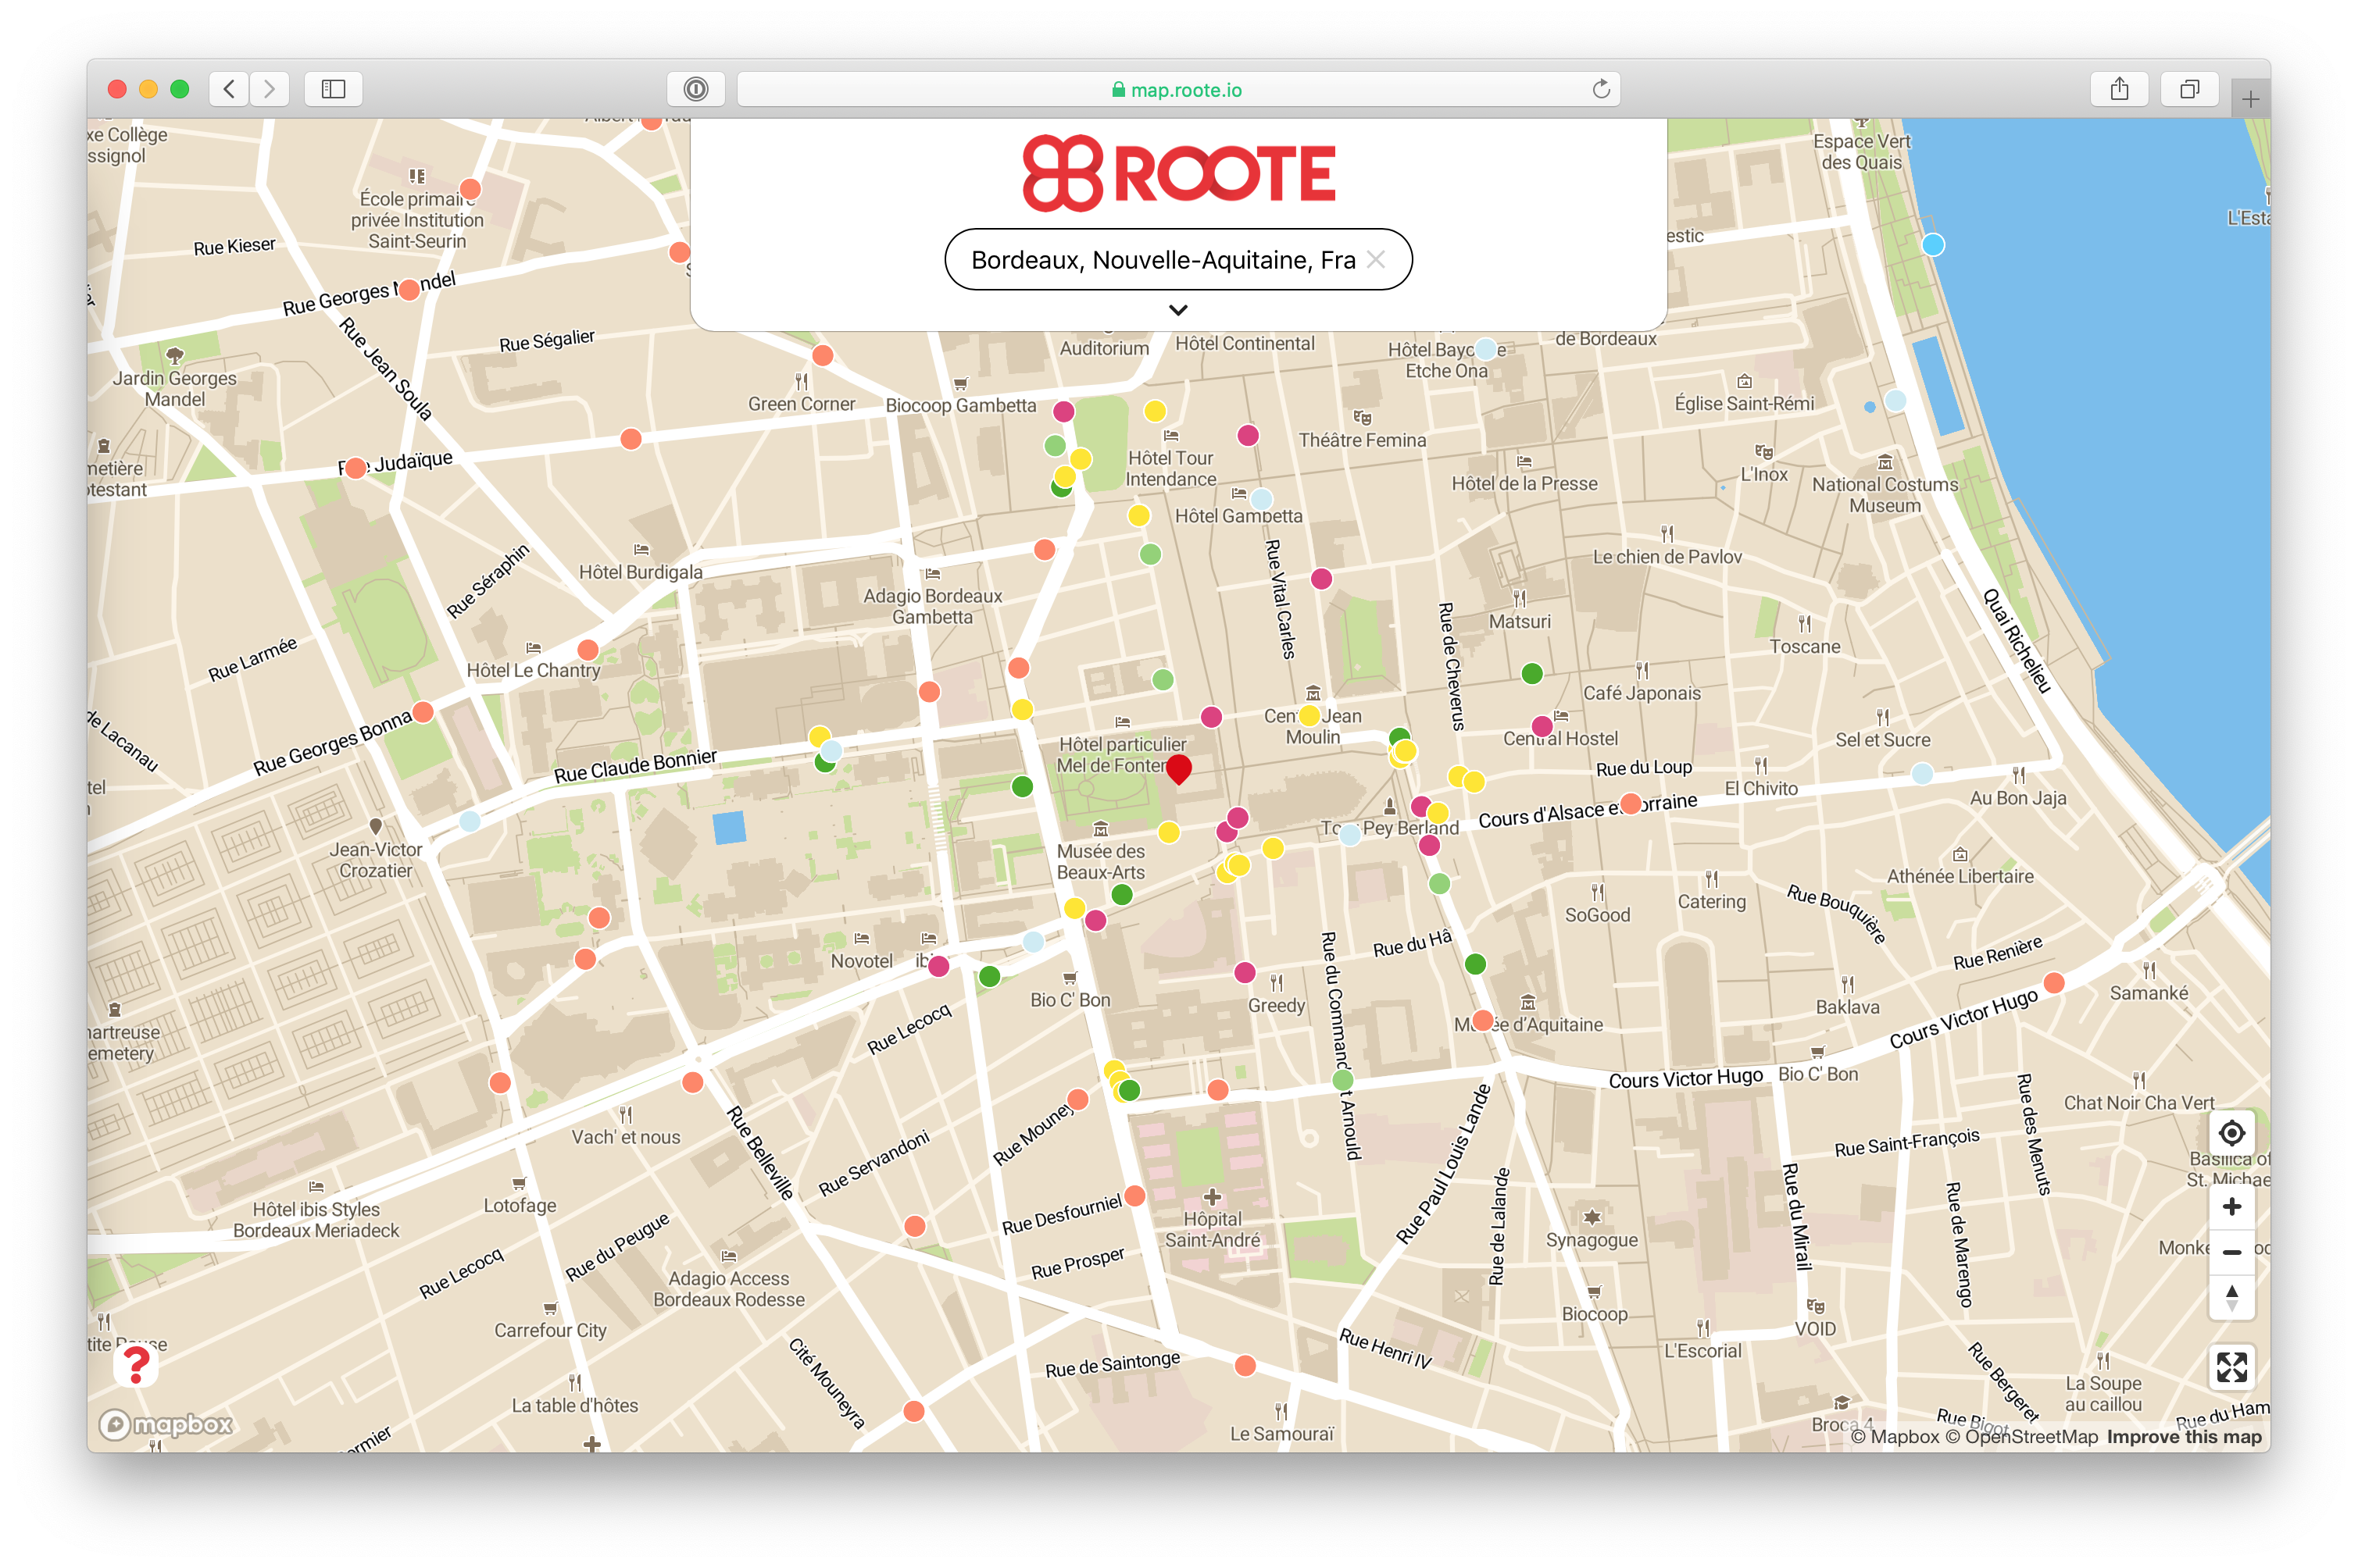Open the Safari share menu
This screenshot has width=2358, height=1568.
[x=2119, y=89]
